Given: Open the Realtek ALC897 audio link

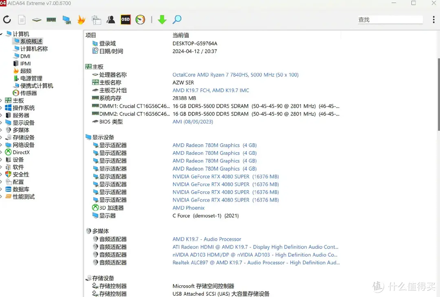Looking at the screenshot, I should coord(256,262).
